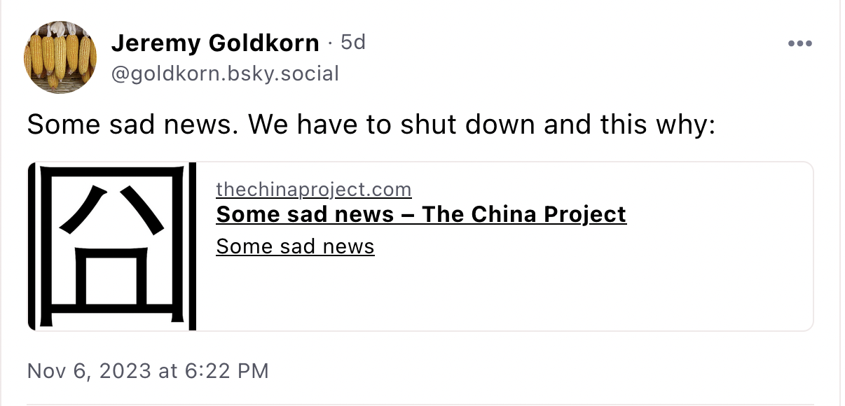Open "Some sad news – The China Project" title
The width and height of the screenshot is (845, 406).
point(420,214)
